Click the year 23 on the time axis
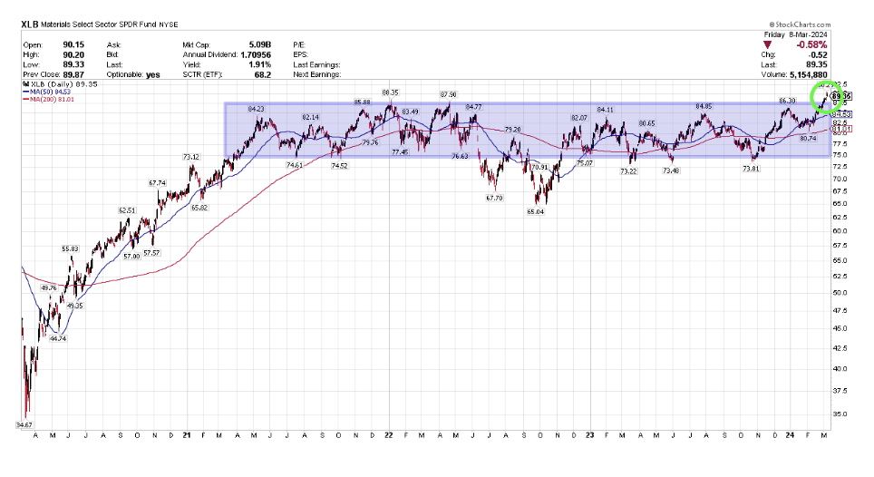This screenshot has width=874, height=477. (x=590, y=435)
